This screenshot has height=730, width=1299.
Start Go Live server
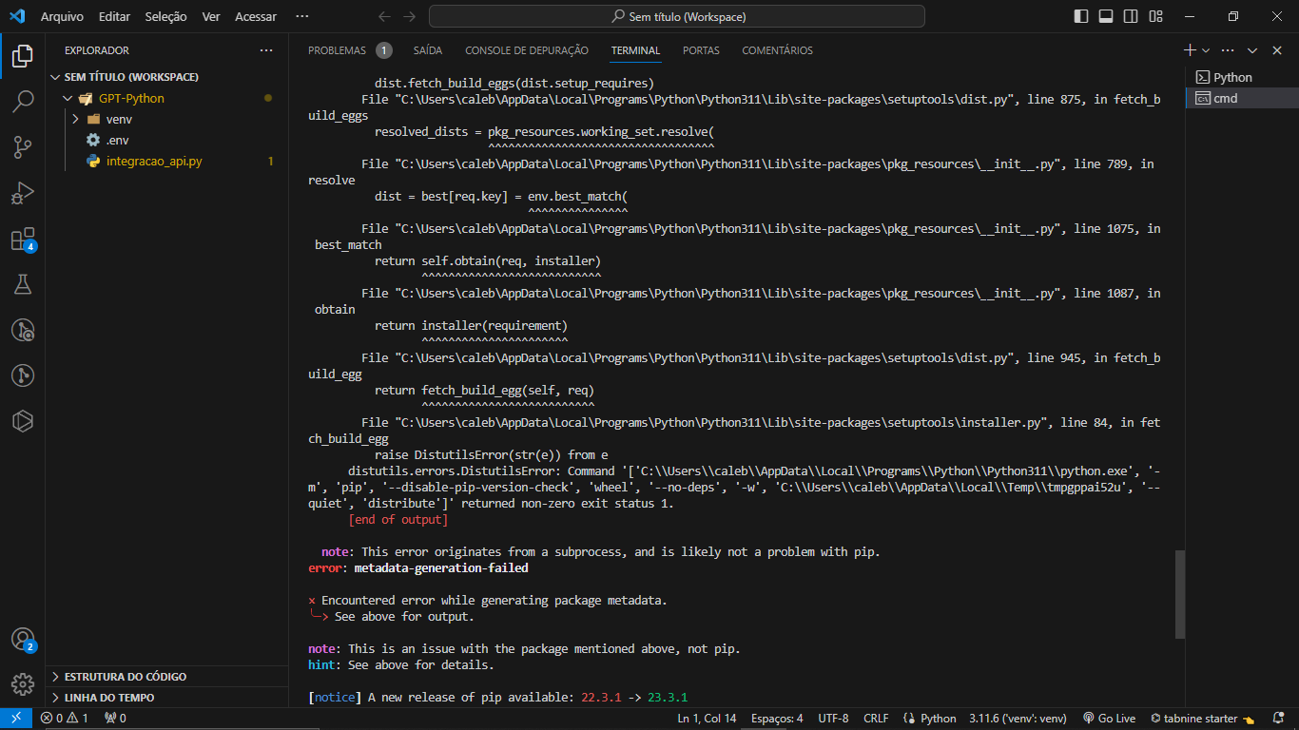tap(1109, 719)
